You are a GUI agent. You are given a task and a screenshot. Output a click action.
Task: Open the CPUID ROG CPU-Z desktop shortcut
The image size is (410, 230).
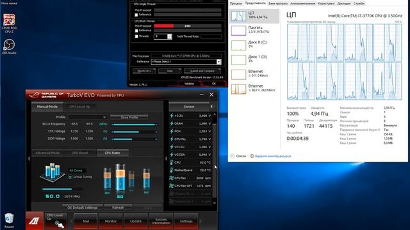pyautogui.click(x=9, y=23)
